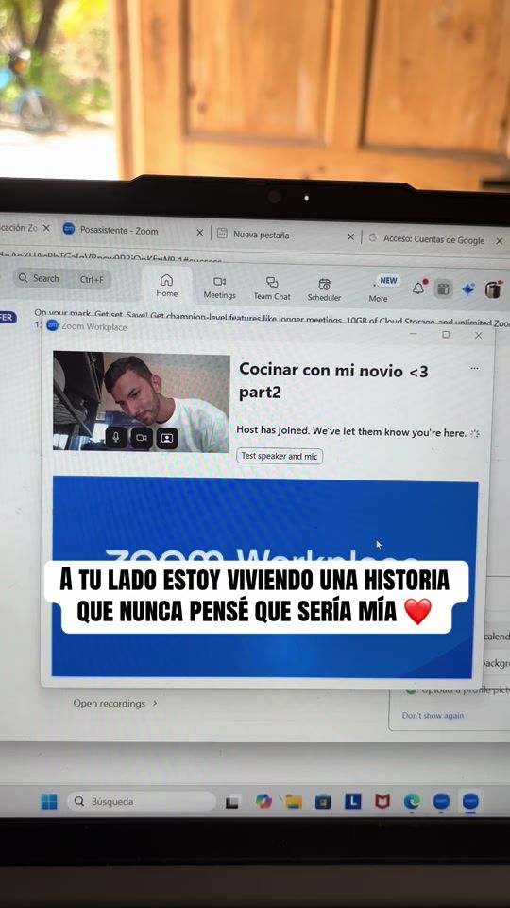Image resolution: width=510 pixels, height=908 pixels.
Task: Open File Explorer from taskbar
Action: click(293, 801)
